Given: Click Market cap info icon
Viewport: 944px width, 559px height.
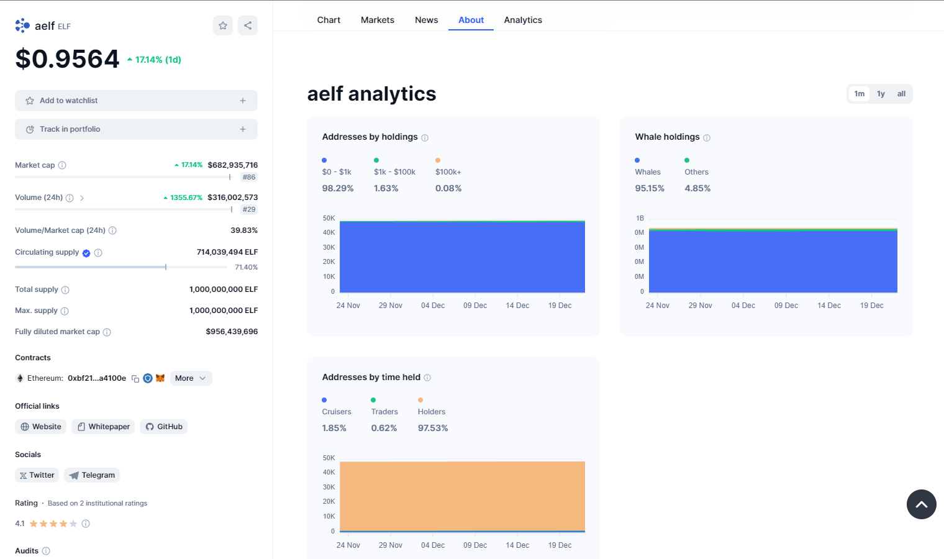Looking at the screenshot, I should point(62,165).
